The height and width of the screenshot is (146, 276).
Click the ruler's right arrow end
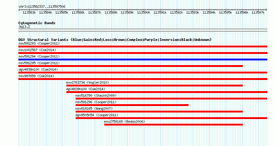point(266,10)
